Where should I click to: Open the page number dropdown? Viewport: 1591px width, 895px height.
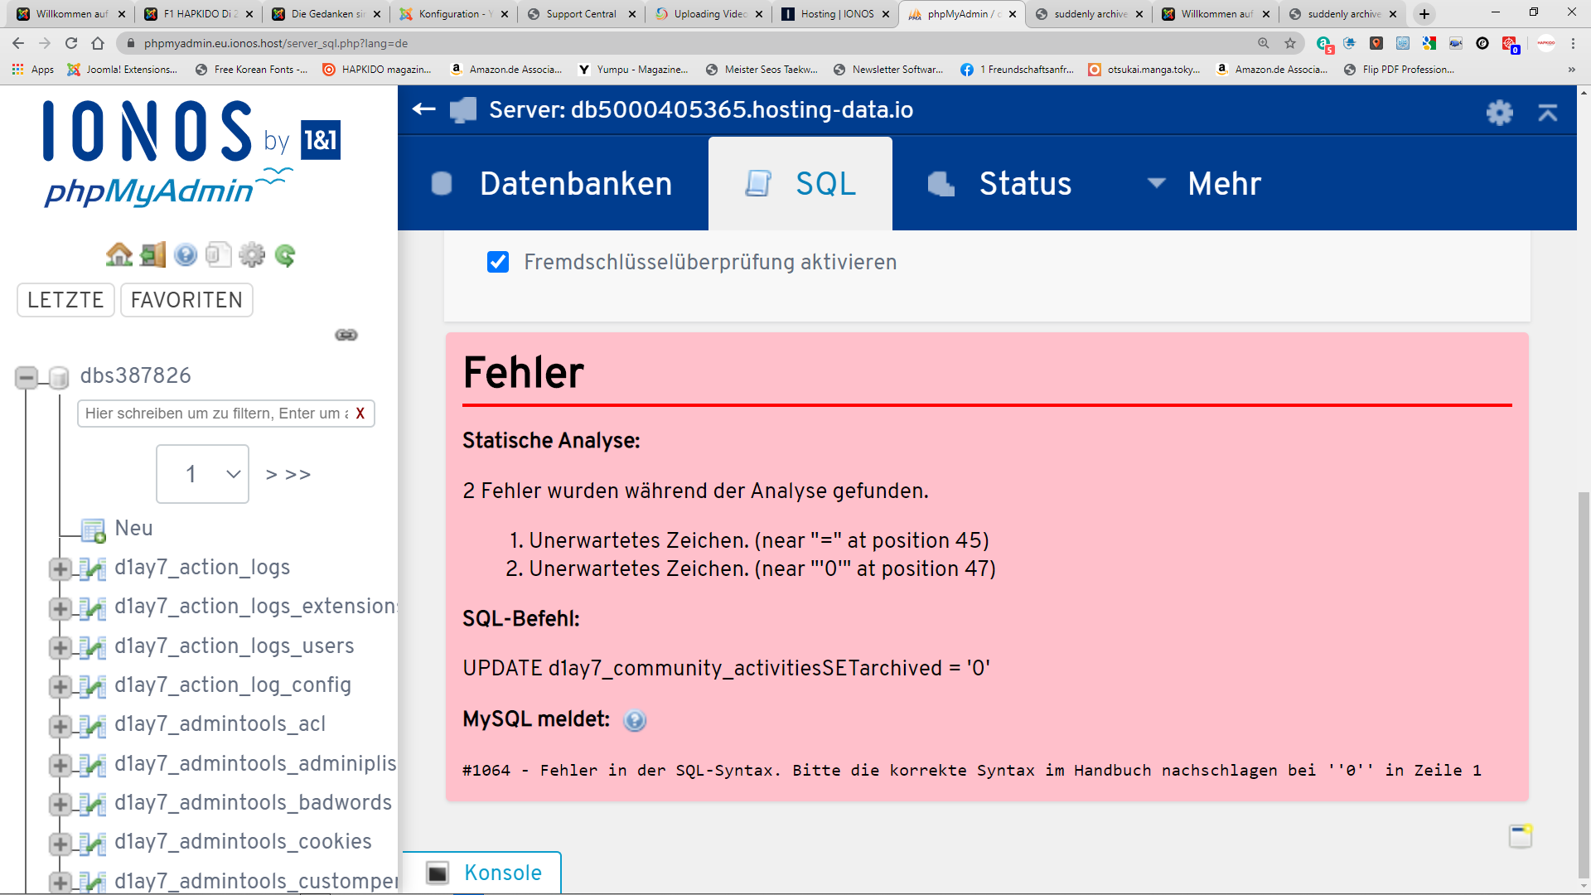(x=203, y=474)
